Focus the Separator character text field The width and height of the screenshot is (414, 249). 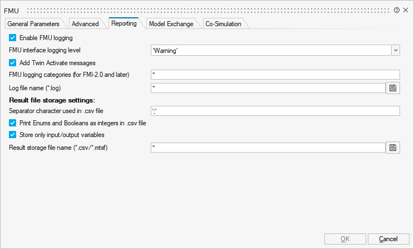275,111
